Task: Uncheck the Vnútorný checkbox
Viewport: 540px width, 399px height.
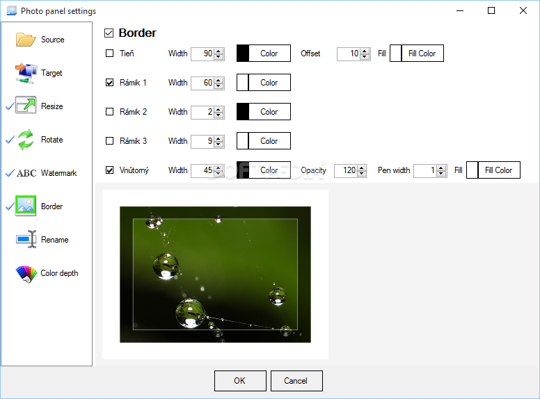Action: [x=109, y=170]
